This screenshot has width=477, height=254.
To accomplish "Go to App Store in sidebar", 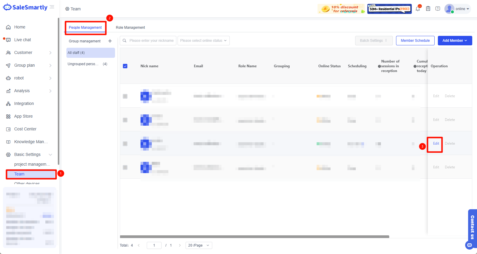I will (x=23, y=116).
